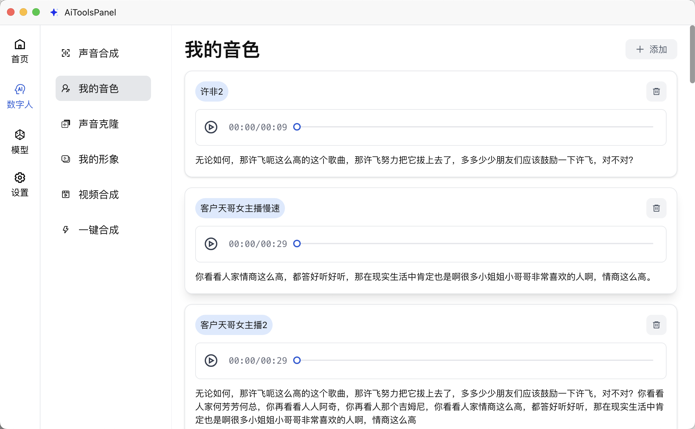The height and width of the screenshot is (429, 695).
Task: Click the 客户天哥女主播慢速 name tag
Action: (240, 208)
